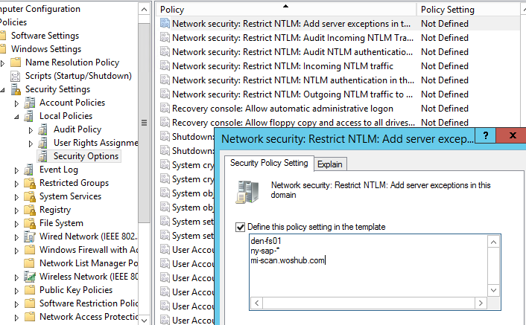Select Recovery console floppy copy policy
Viewport: 526px width, 325px height.
294,123
